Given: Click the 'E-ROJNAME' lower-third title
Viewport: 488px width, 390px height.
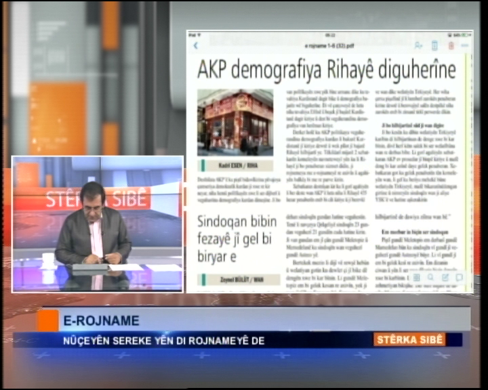Looking at the screenshot, I should pyautogui.click(x=101, y=321).
